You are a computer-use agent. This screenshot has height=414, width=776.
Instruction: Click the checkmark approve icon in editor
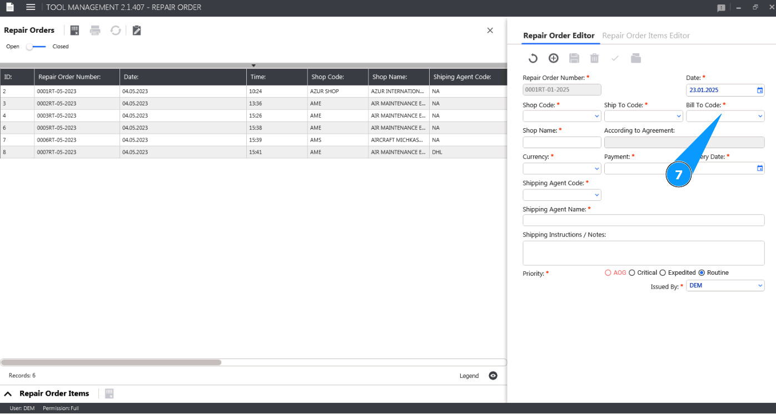[x=615, y=58]
